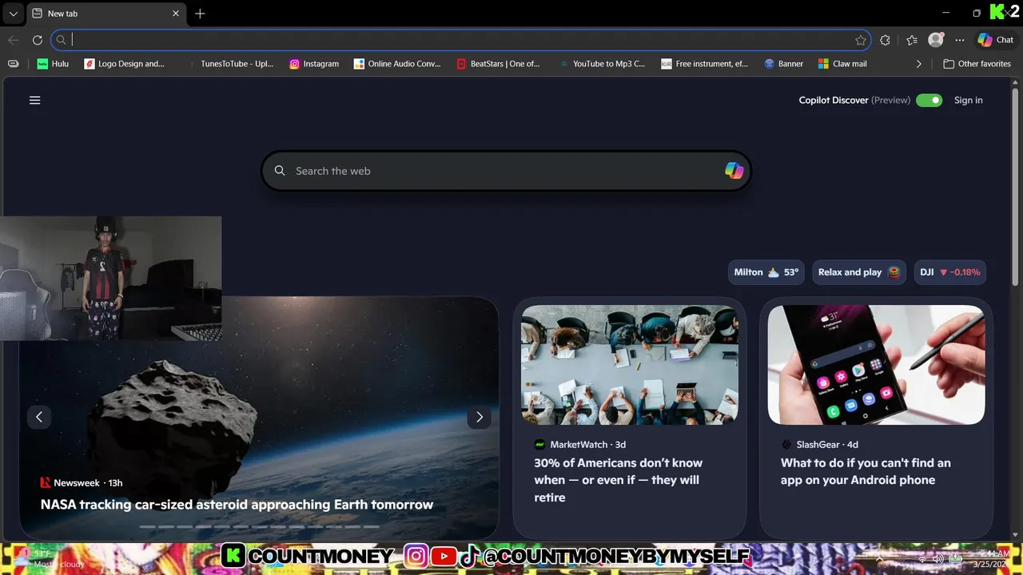Click the Copilot icon in search box

tap(734, 170)
